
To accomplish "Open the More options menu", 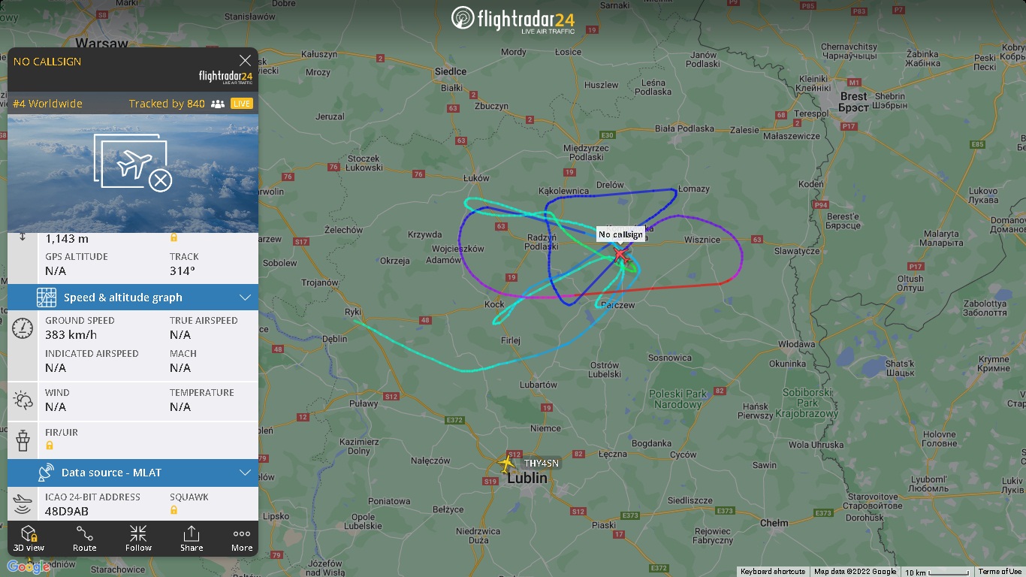I will tap(242, 538).
